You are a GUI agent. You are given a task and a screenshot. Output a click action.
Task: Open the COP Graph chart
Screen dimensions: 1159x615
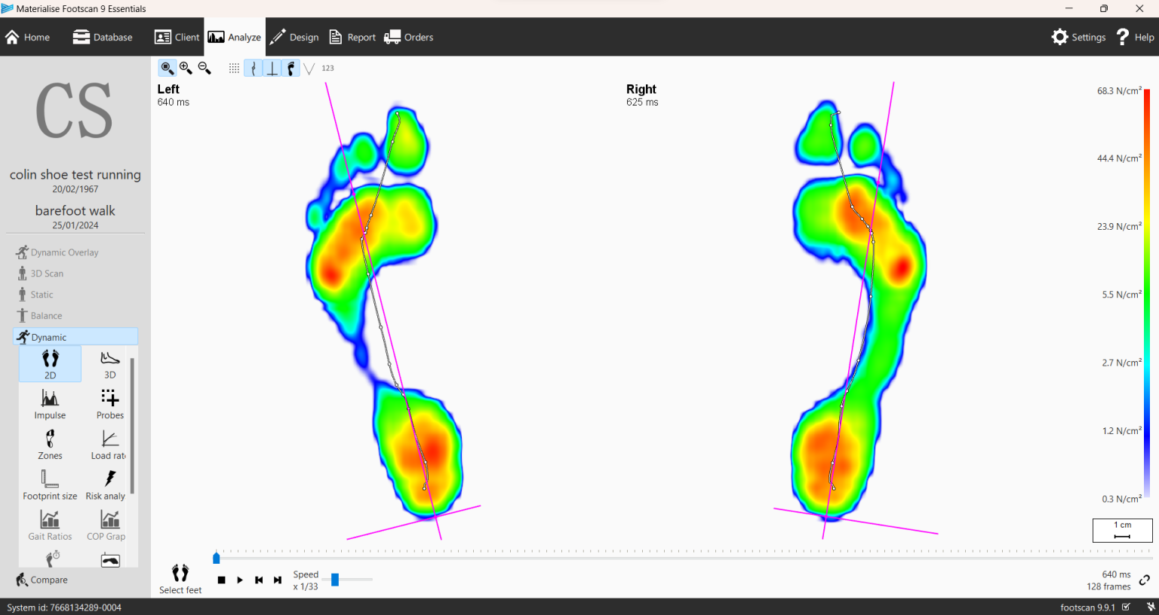tap(106, 525)
